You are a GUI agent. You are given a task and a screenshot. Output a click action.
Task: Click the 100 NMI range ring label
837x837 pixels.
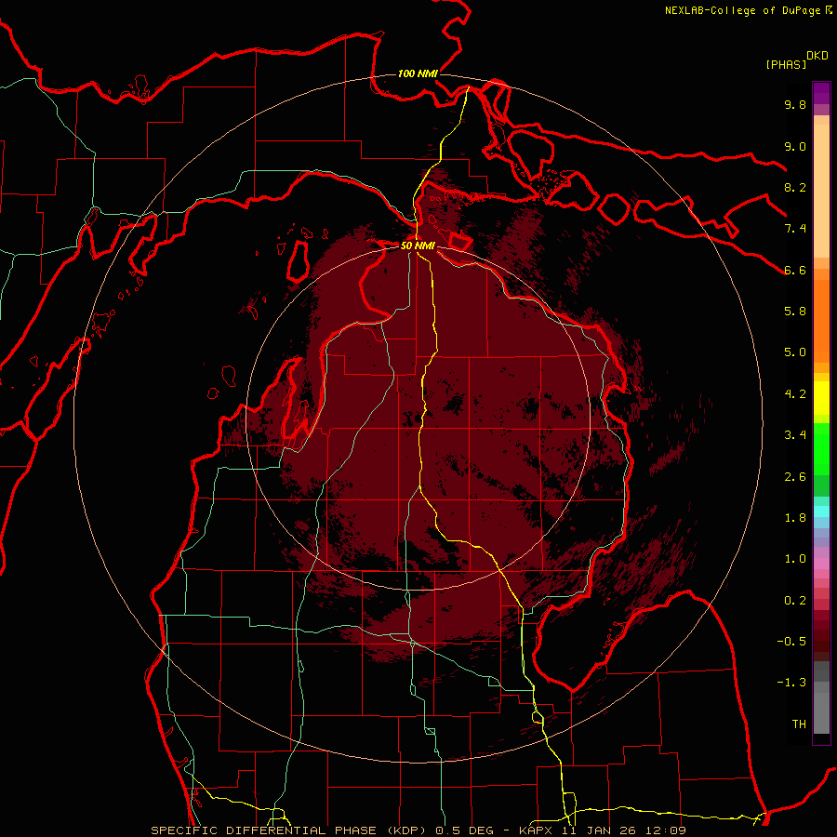coord(418,73)
